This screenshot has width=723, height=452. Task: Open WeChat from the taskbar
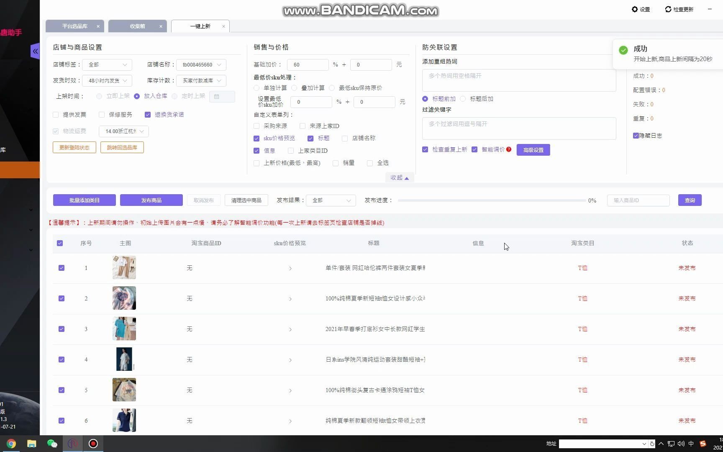[x=52, y=443]
